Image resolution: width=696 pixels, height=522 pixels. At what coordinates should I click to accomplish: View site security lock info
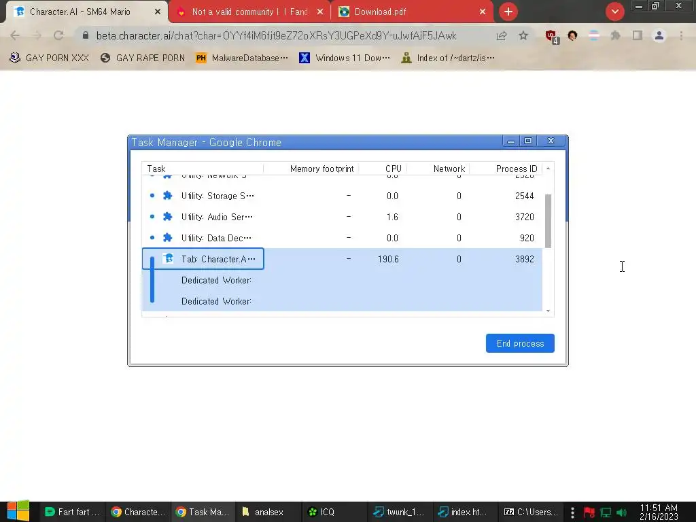tap(86, 35)
